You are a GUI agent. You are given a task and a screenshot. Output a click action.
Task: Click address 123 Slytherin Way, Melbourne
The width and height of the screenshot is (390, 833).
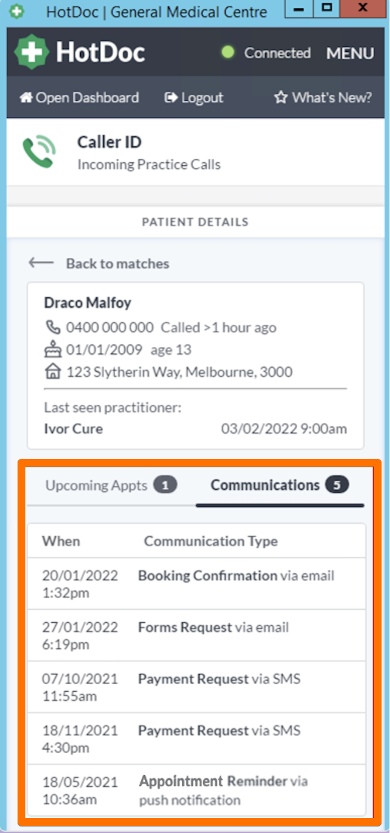(179, 372)
